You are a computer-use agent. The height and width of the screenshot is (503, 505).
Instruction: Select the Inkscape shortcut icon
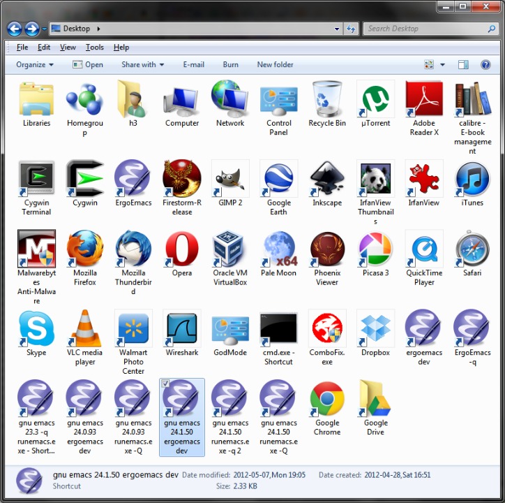(327, 179)
